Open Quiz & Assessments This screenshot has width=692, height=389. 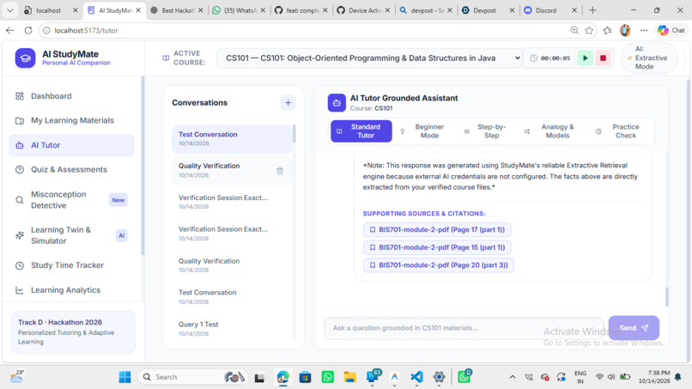71,169
